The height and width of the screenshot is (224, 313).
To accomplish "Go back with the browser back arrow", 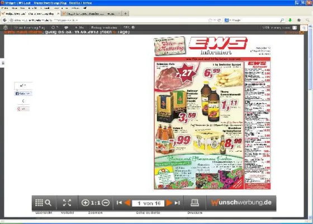I will [4, 20].
